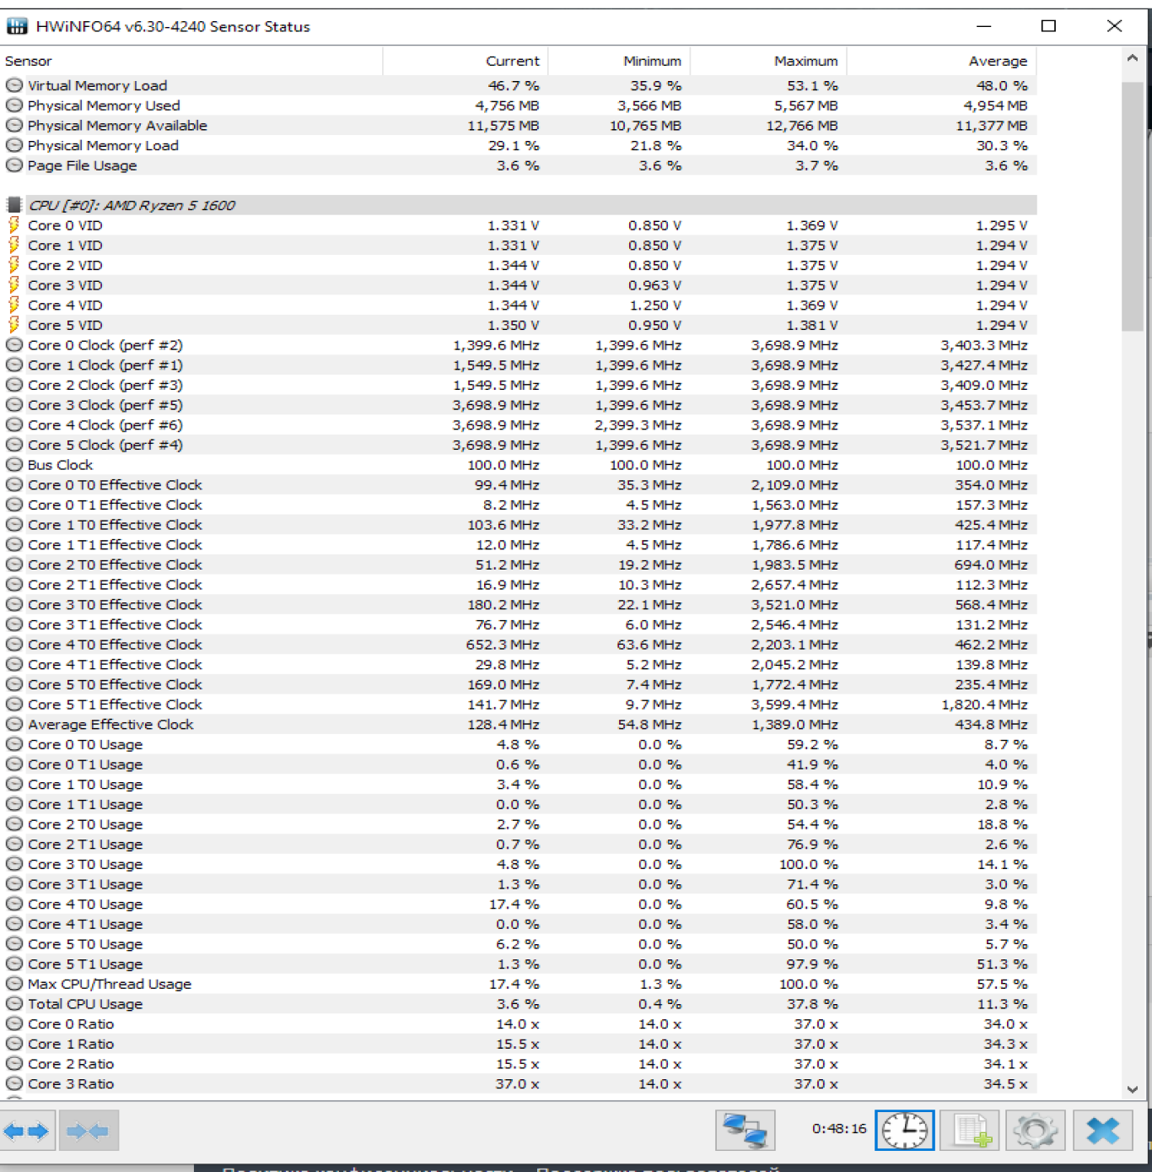This screenshot has height=1172, width=1152.
Task: Select the Core 5 T1 Usage row label
Action: (x=85, y=964)
